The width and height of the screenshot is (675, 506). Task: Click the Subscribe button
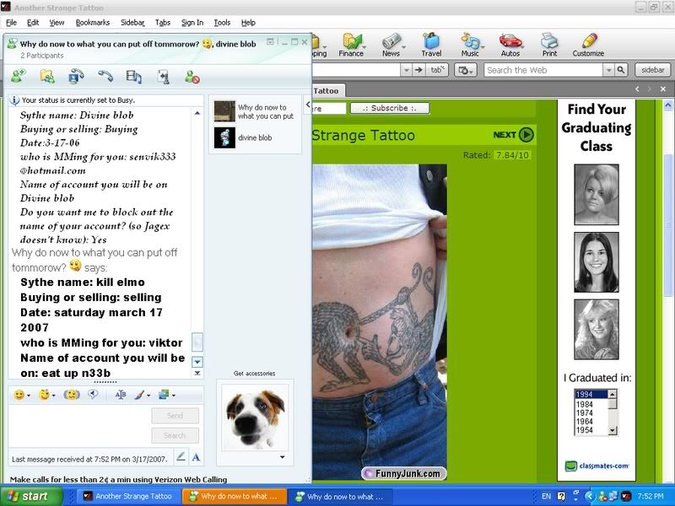coord(390,108)
